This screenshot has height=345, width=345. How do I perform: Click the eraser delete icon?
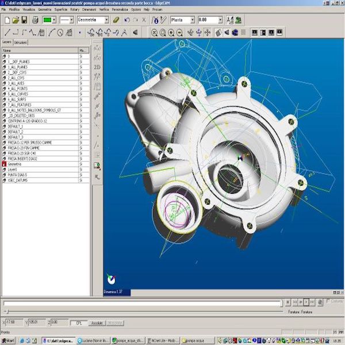(116, 20)
